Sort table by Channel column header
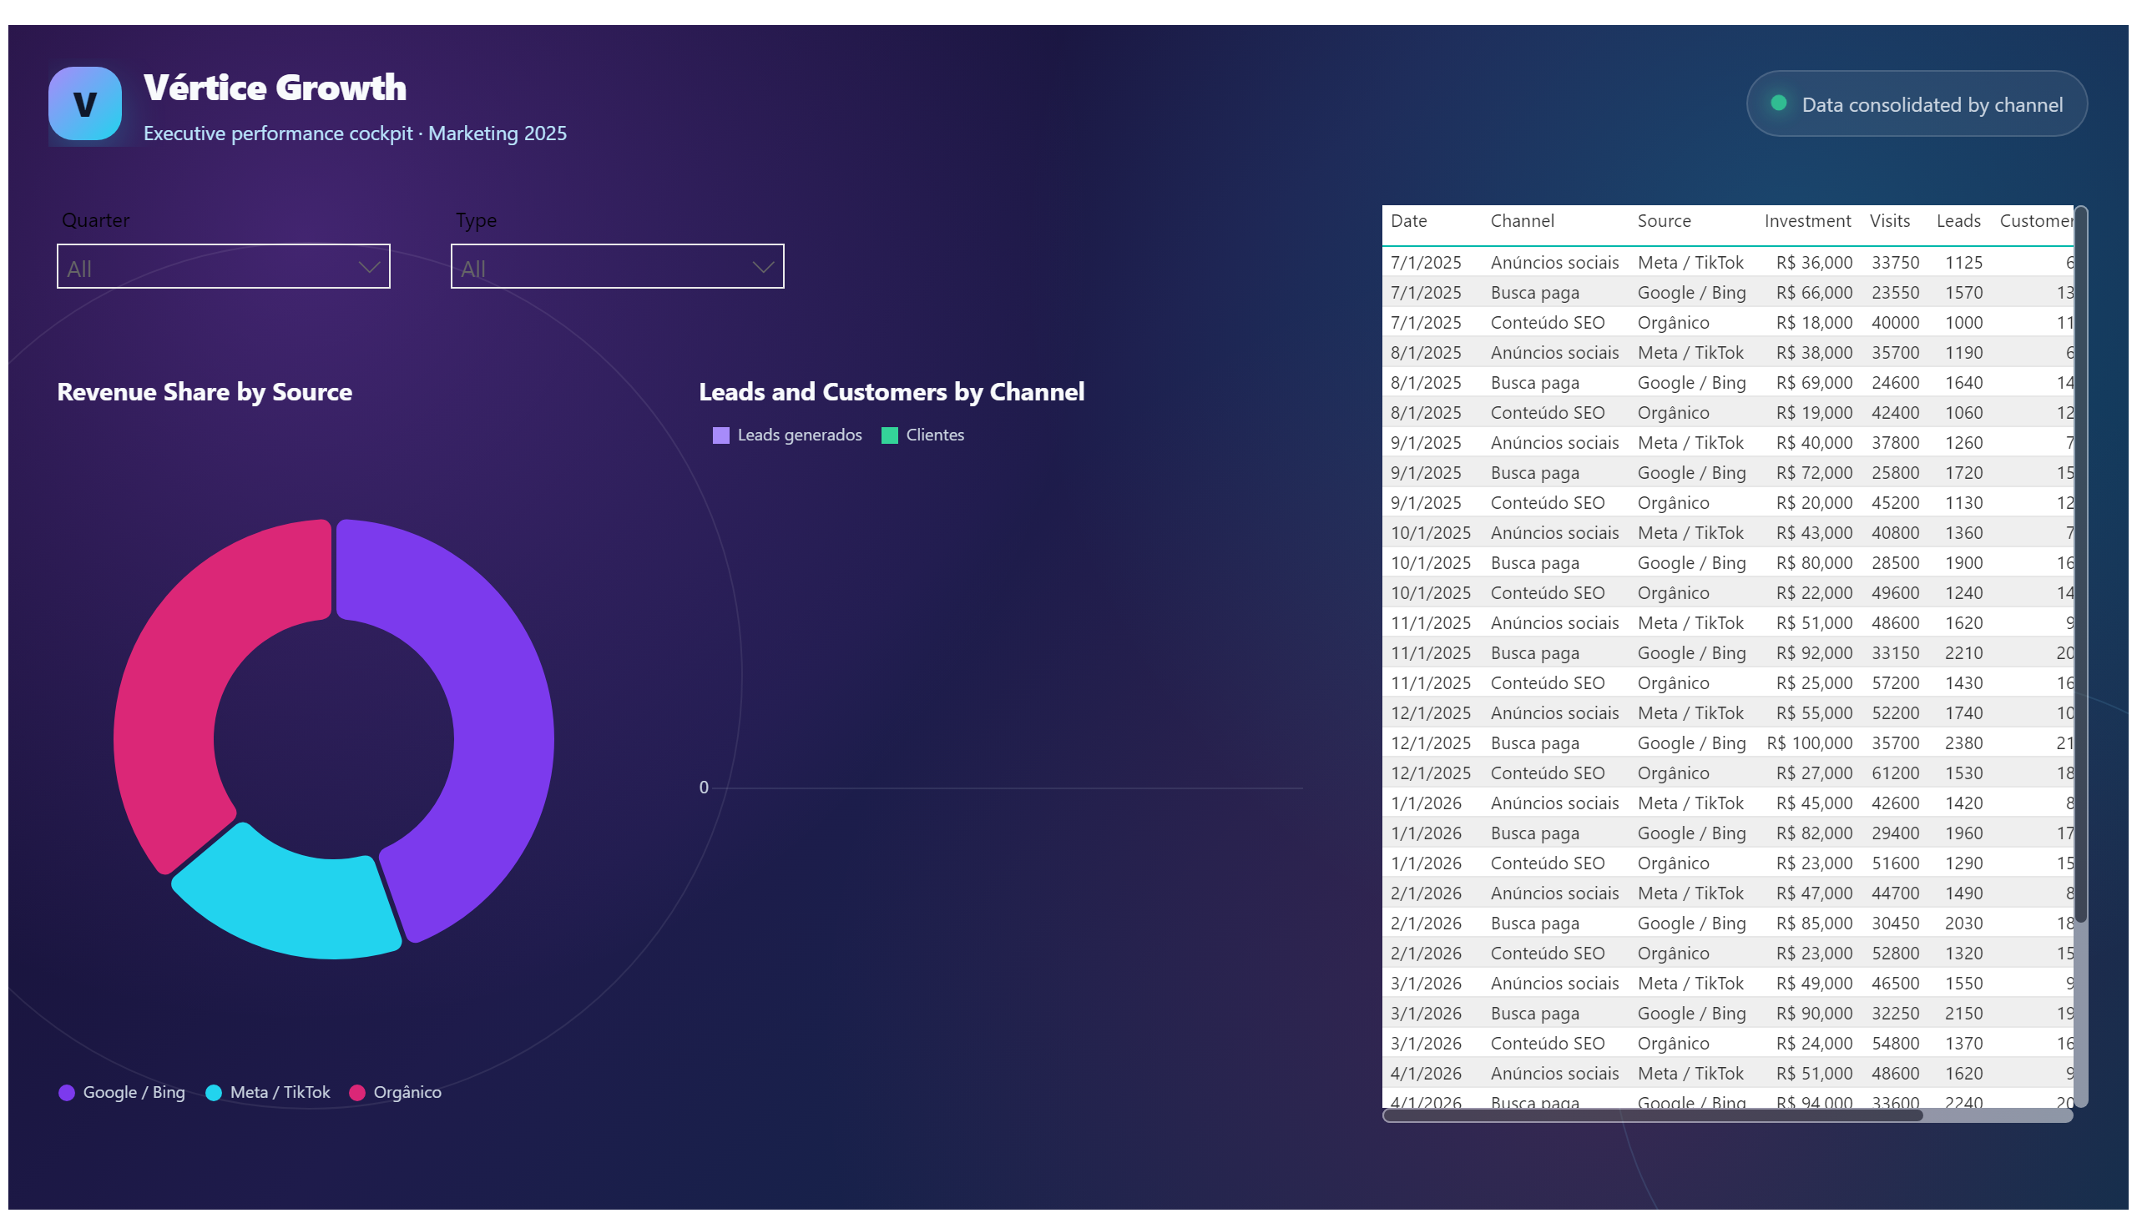The image size is (2137, 1218). tap(1522, 221)
